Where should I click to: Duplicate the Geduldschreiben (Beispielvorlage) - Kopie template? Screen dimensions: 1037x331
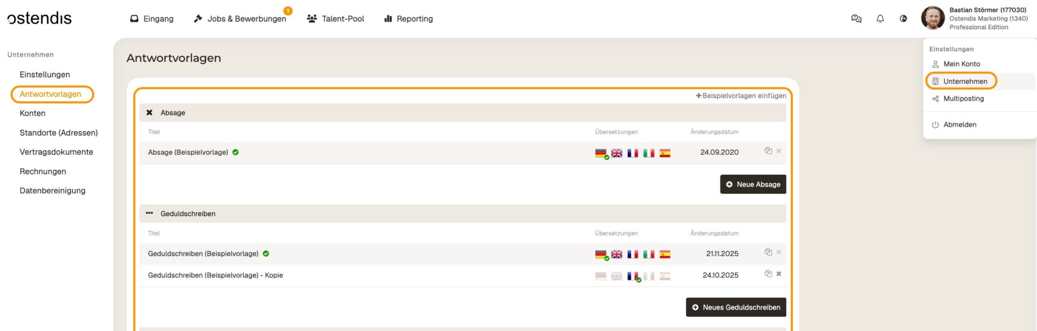coord(767,274)
